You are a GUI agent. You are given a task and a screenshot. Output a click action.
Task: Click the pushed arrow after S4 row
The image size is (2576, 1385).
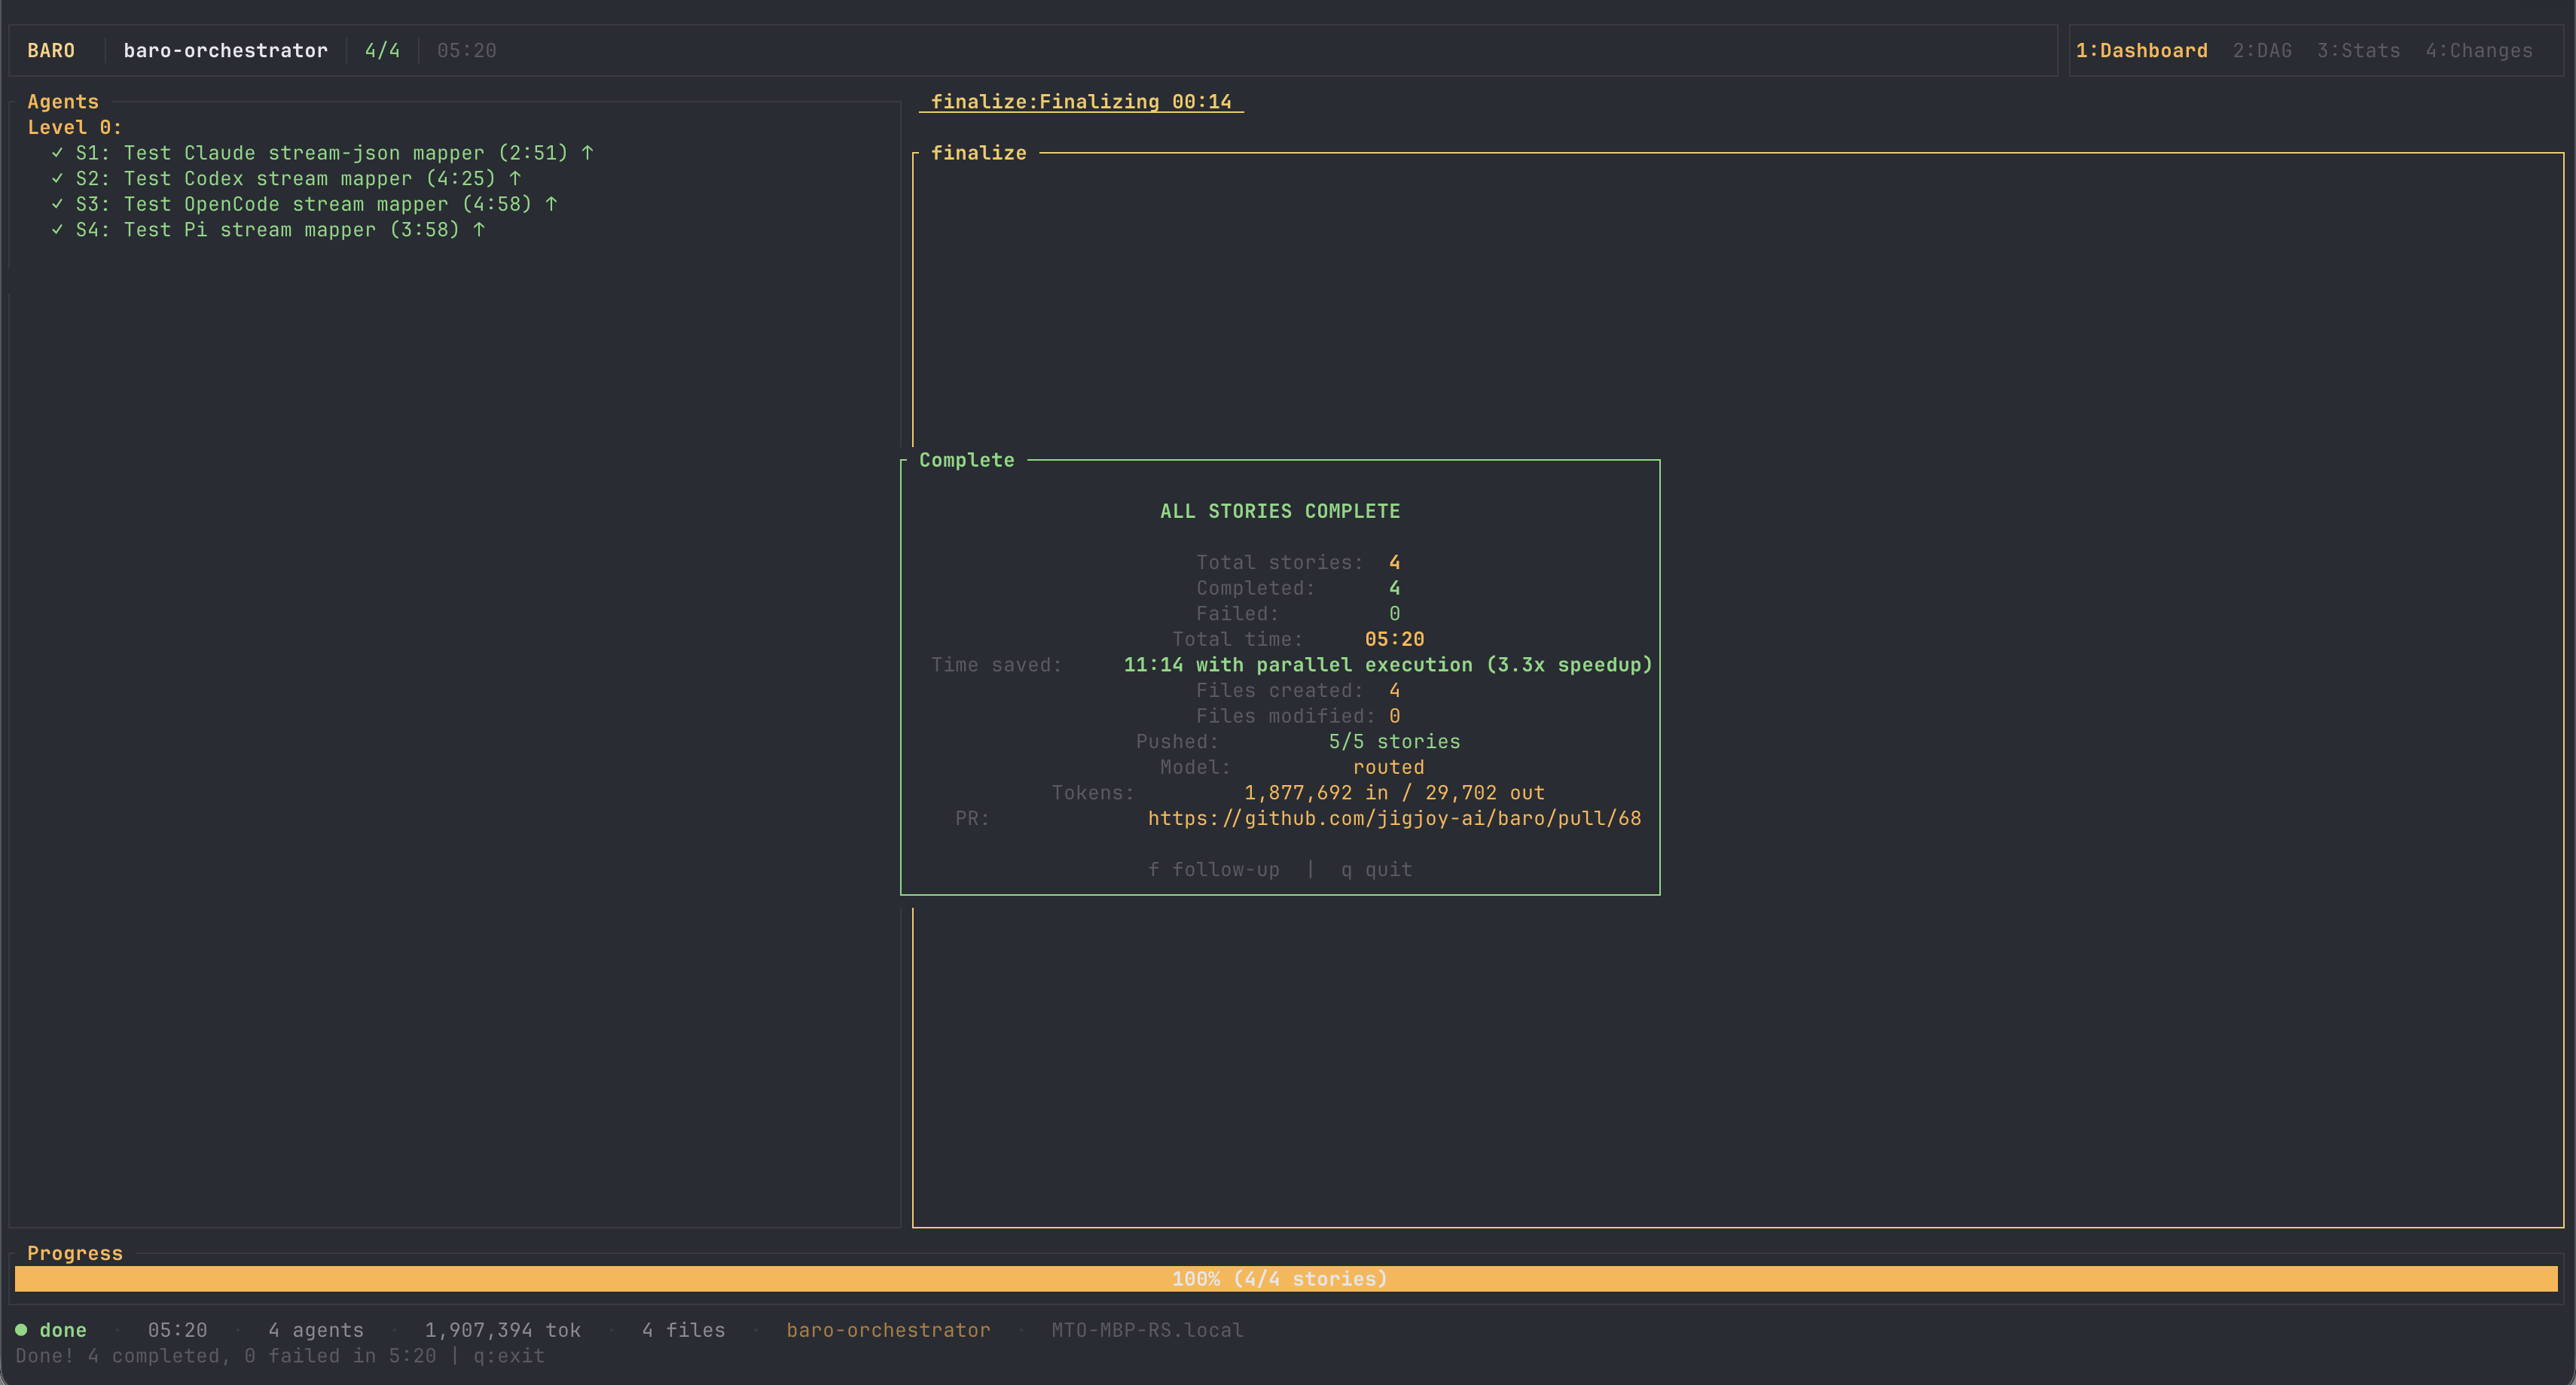[x=479, y=229]
